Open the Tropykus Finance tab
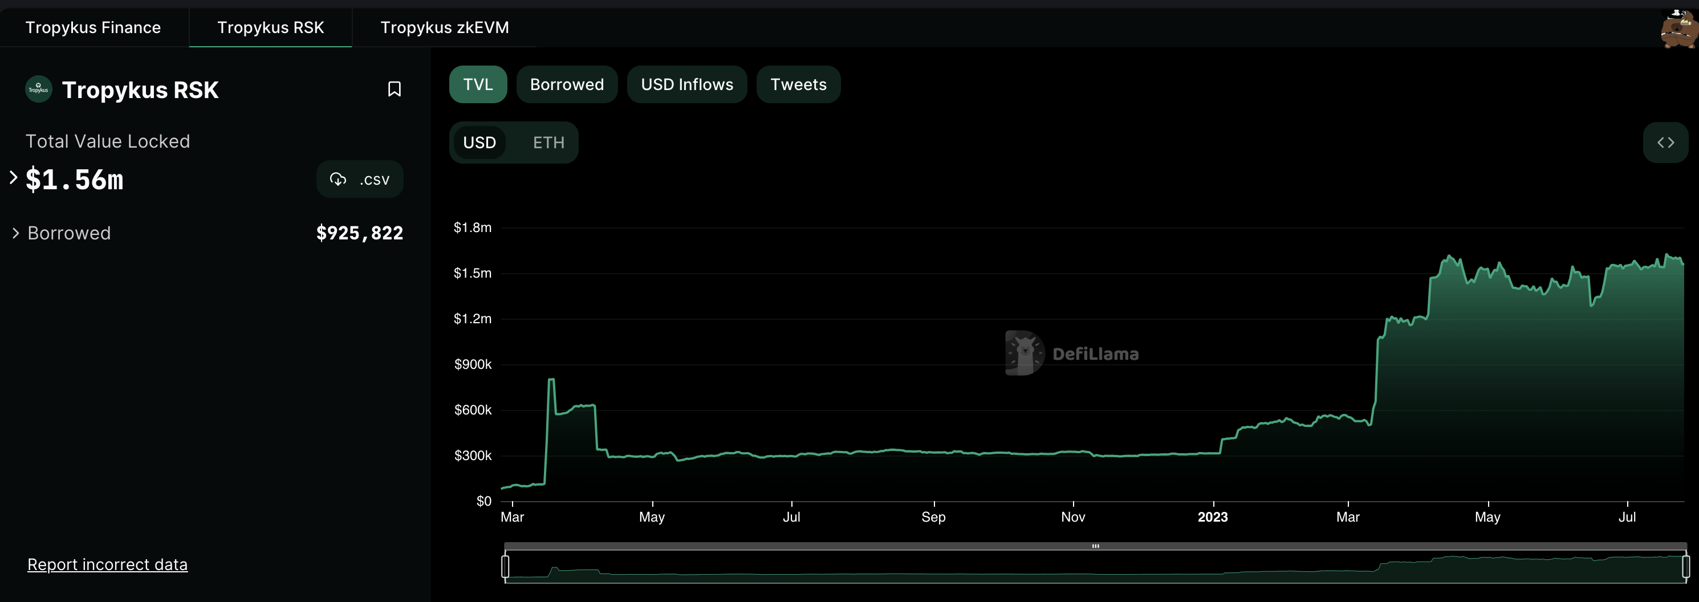The image size is (1699, 602). pyautogui.click(x=93, y=28)
